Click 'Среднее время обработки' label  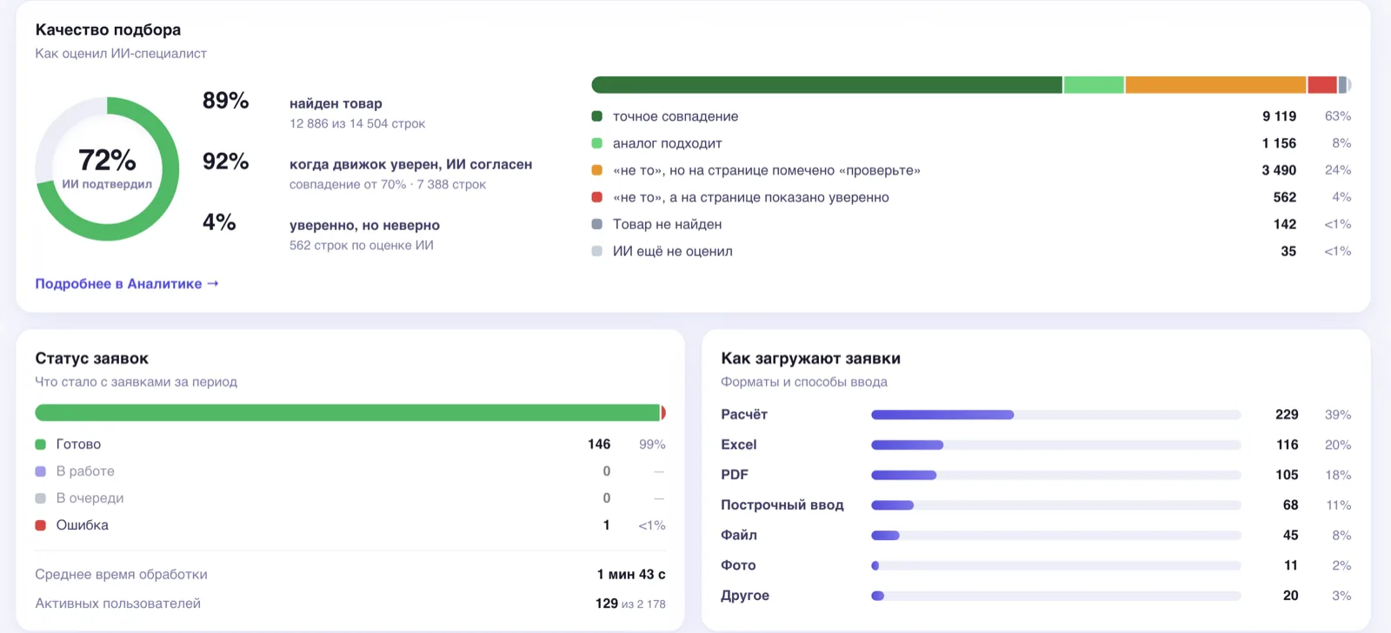(121, 575)
